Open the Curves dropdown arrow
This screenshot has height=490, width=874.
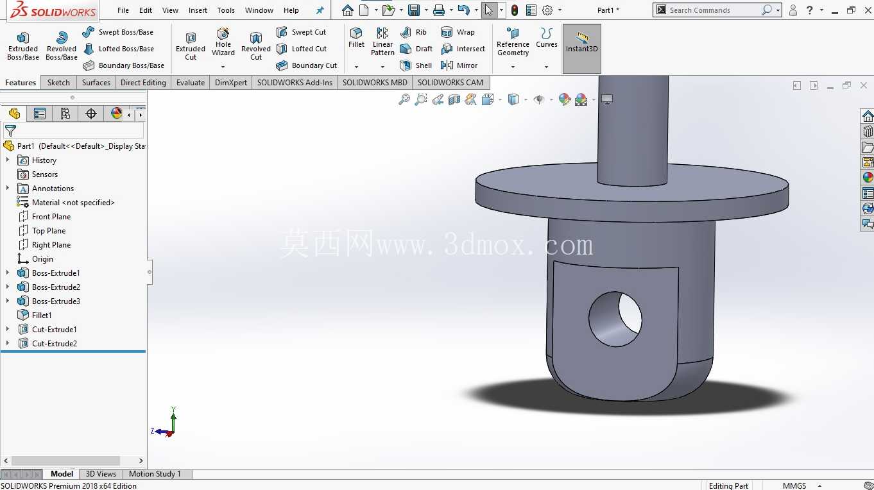point(547,67)
